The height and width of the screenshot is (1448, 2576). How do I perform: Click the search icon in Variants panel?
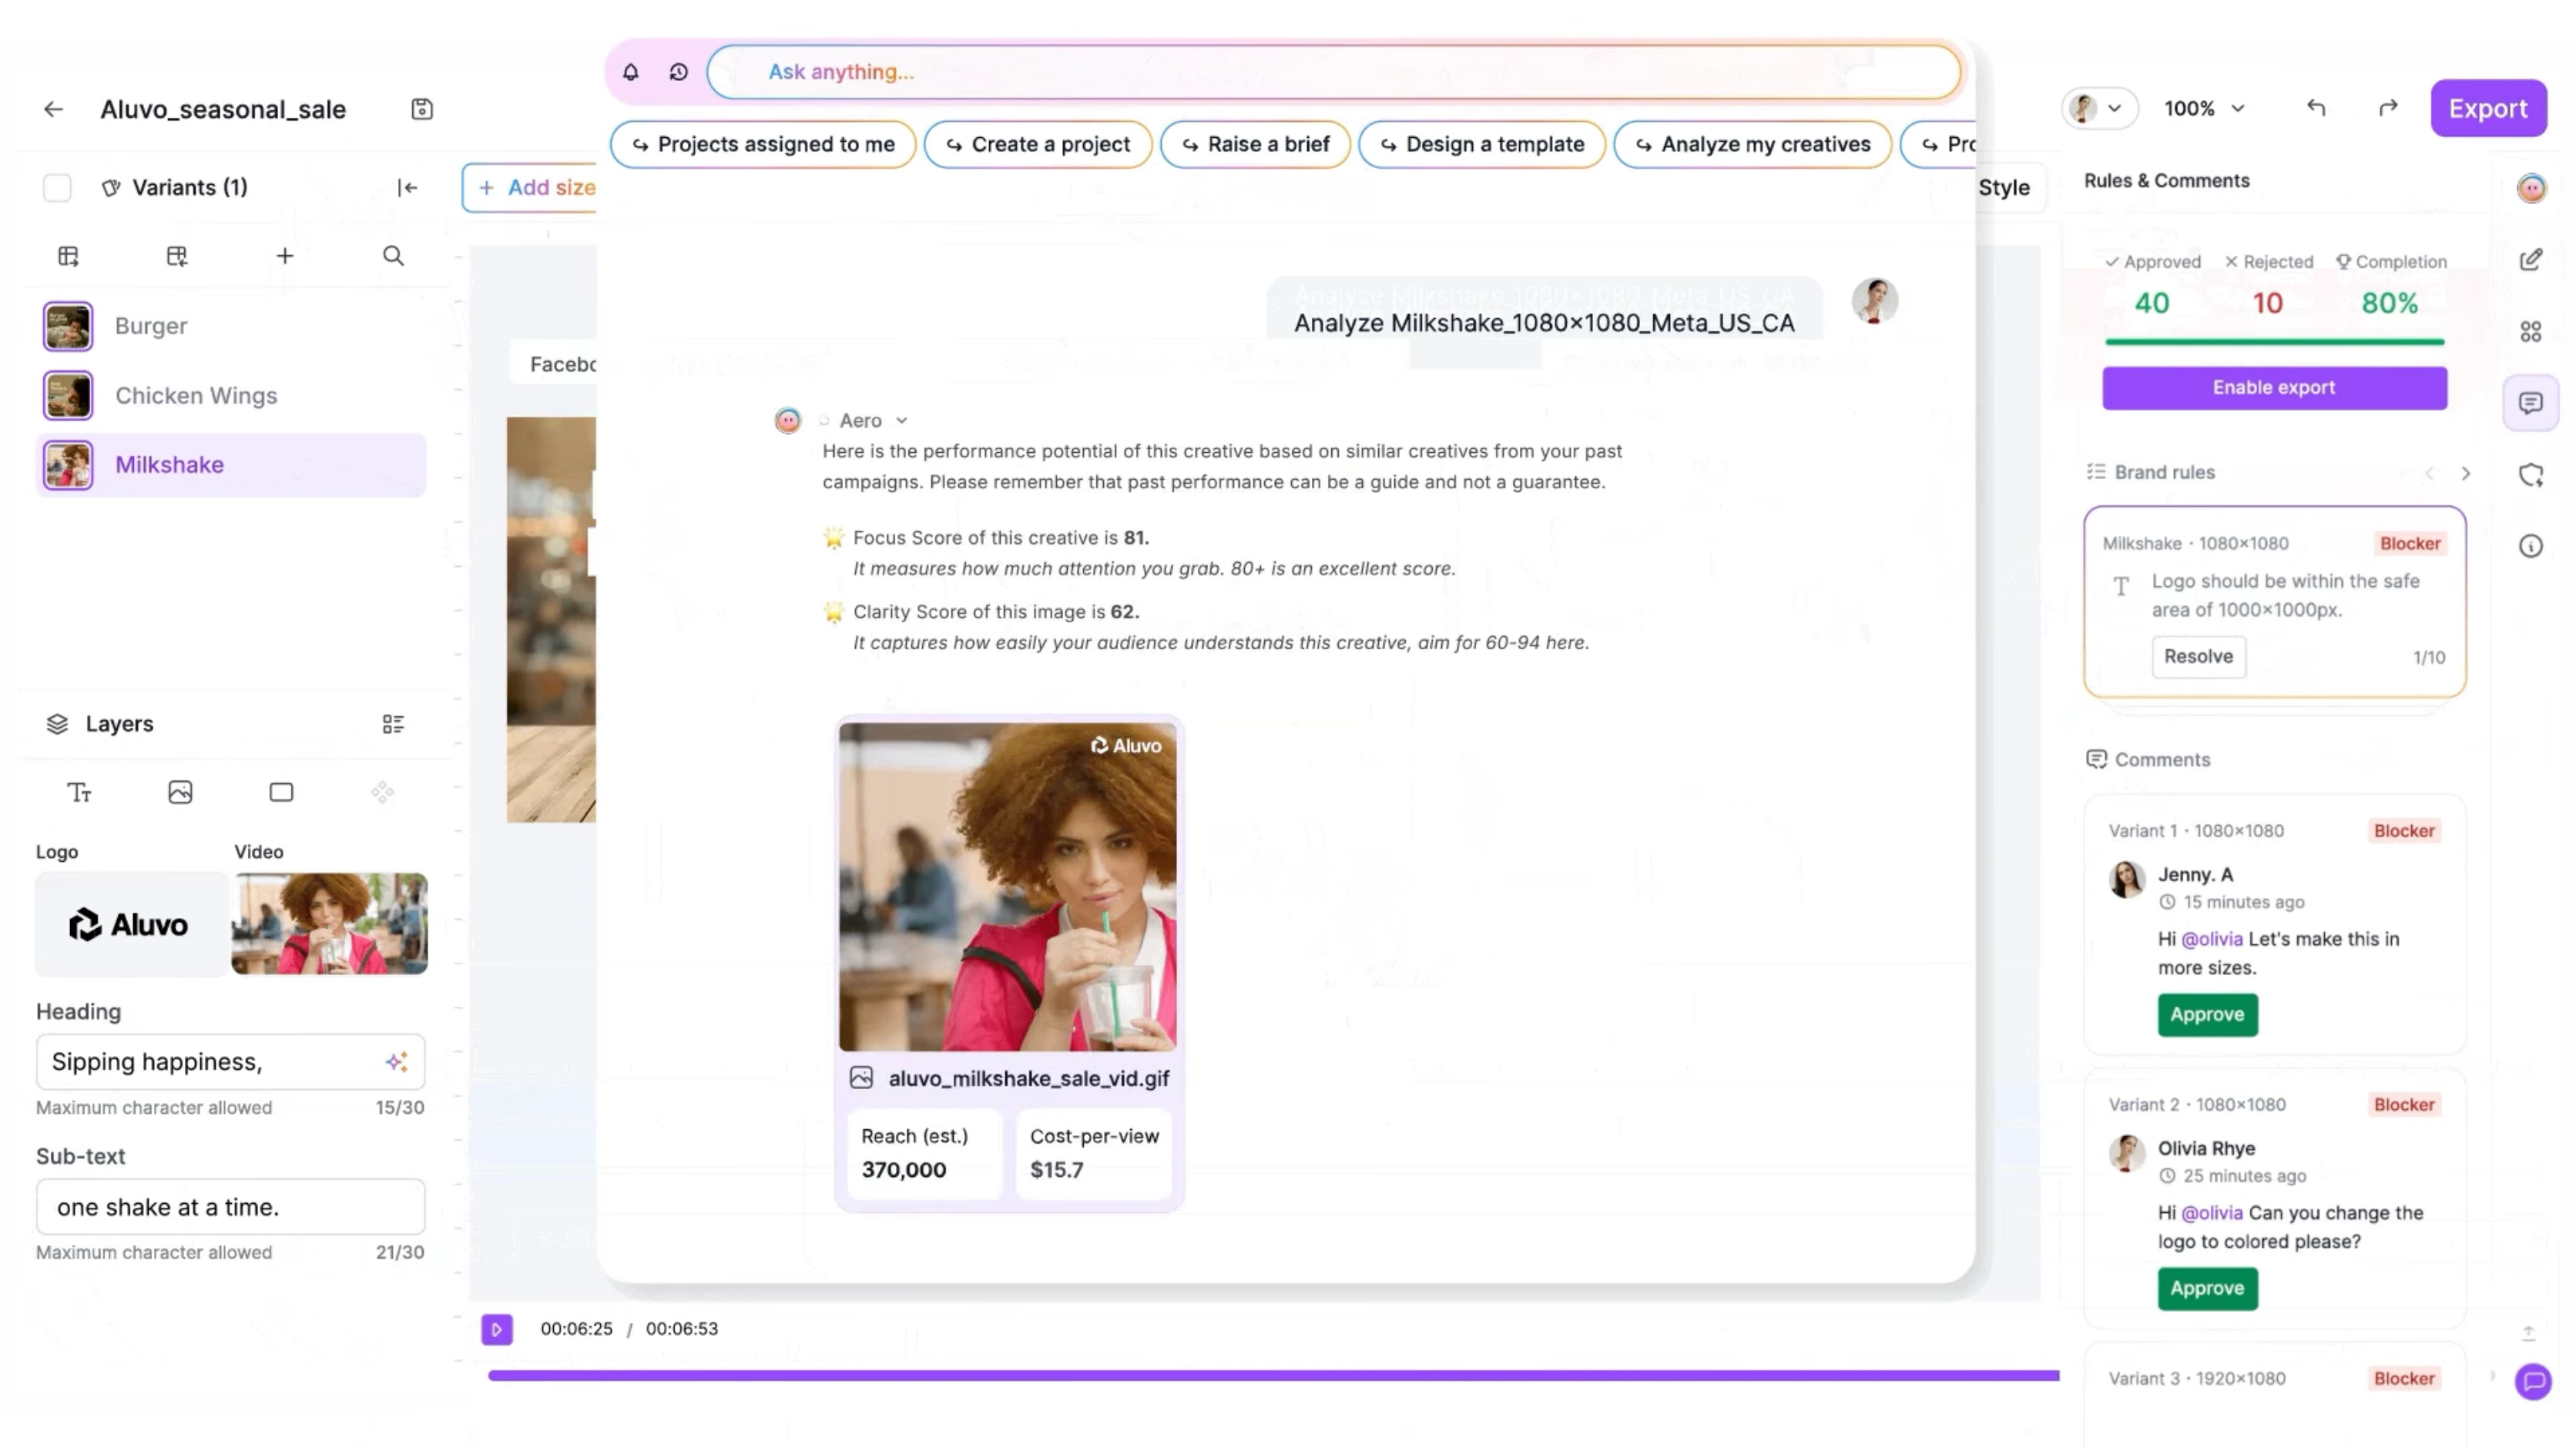pyautogui.click(x=393, y=256)
